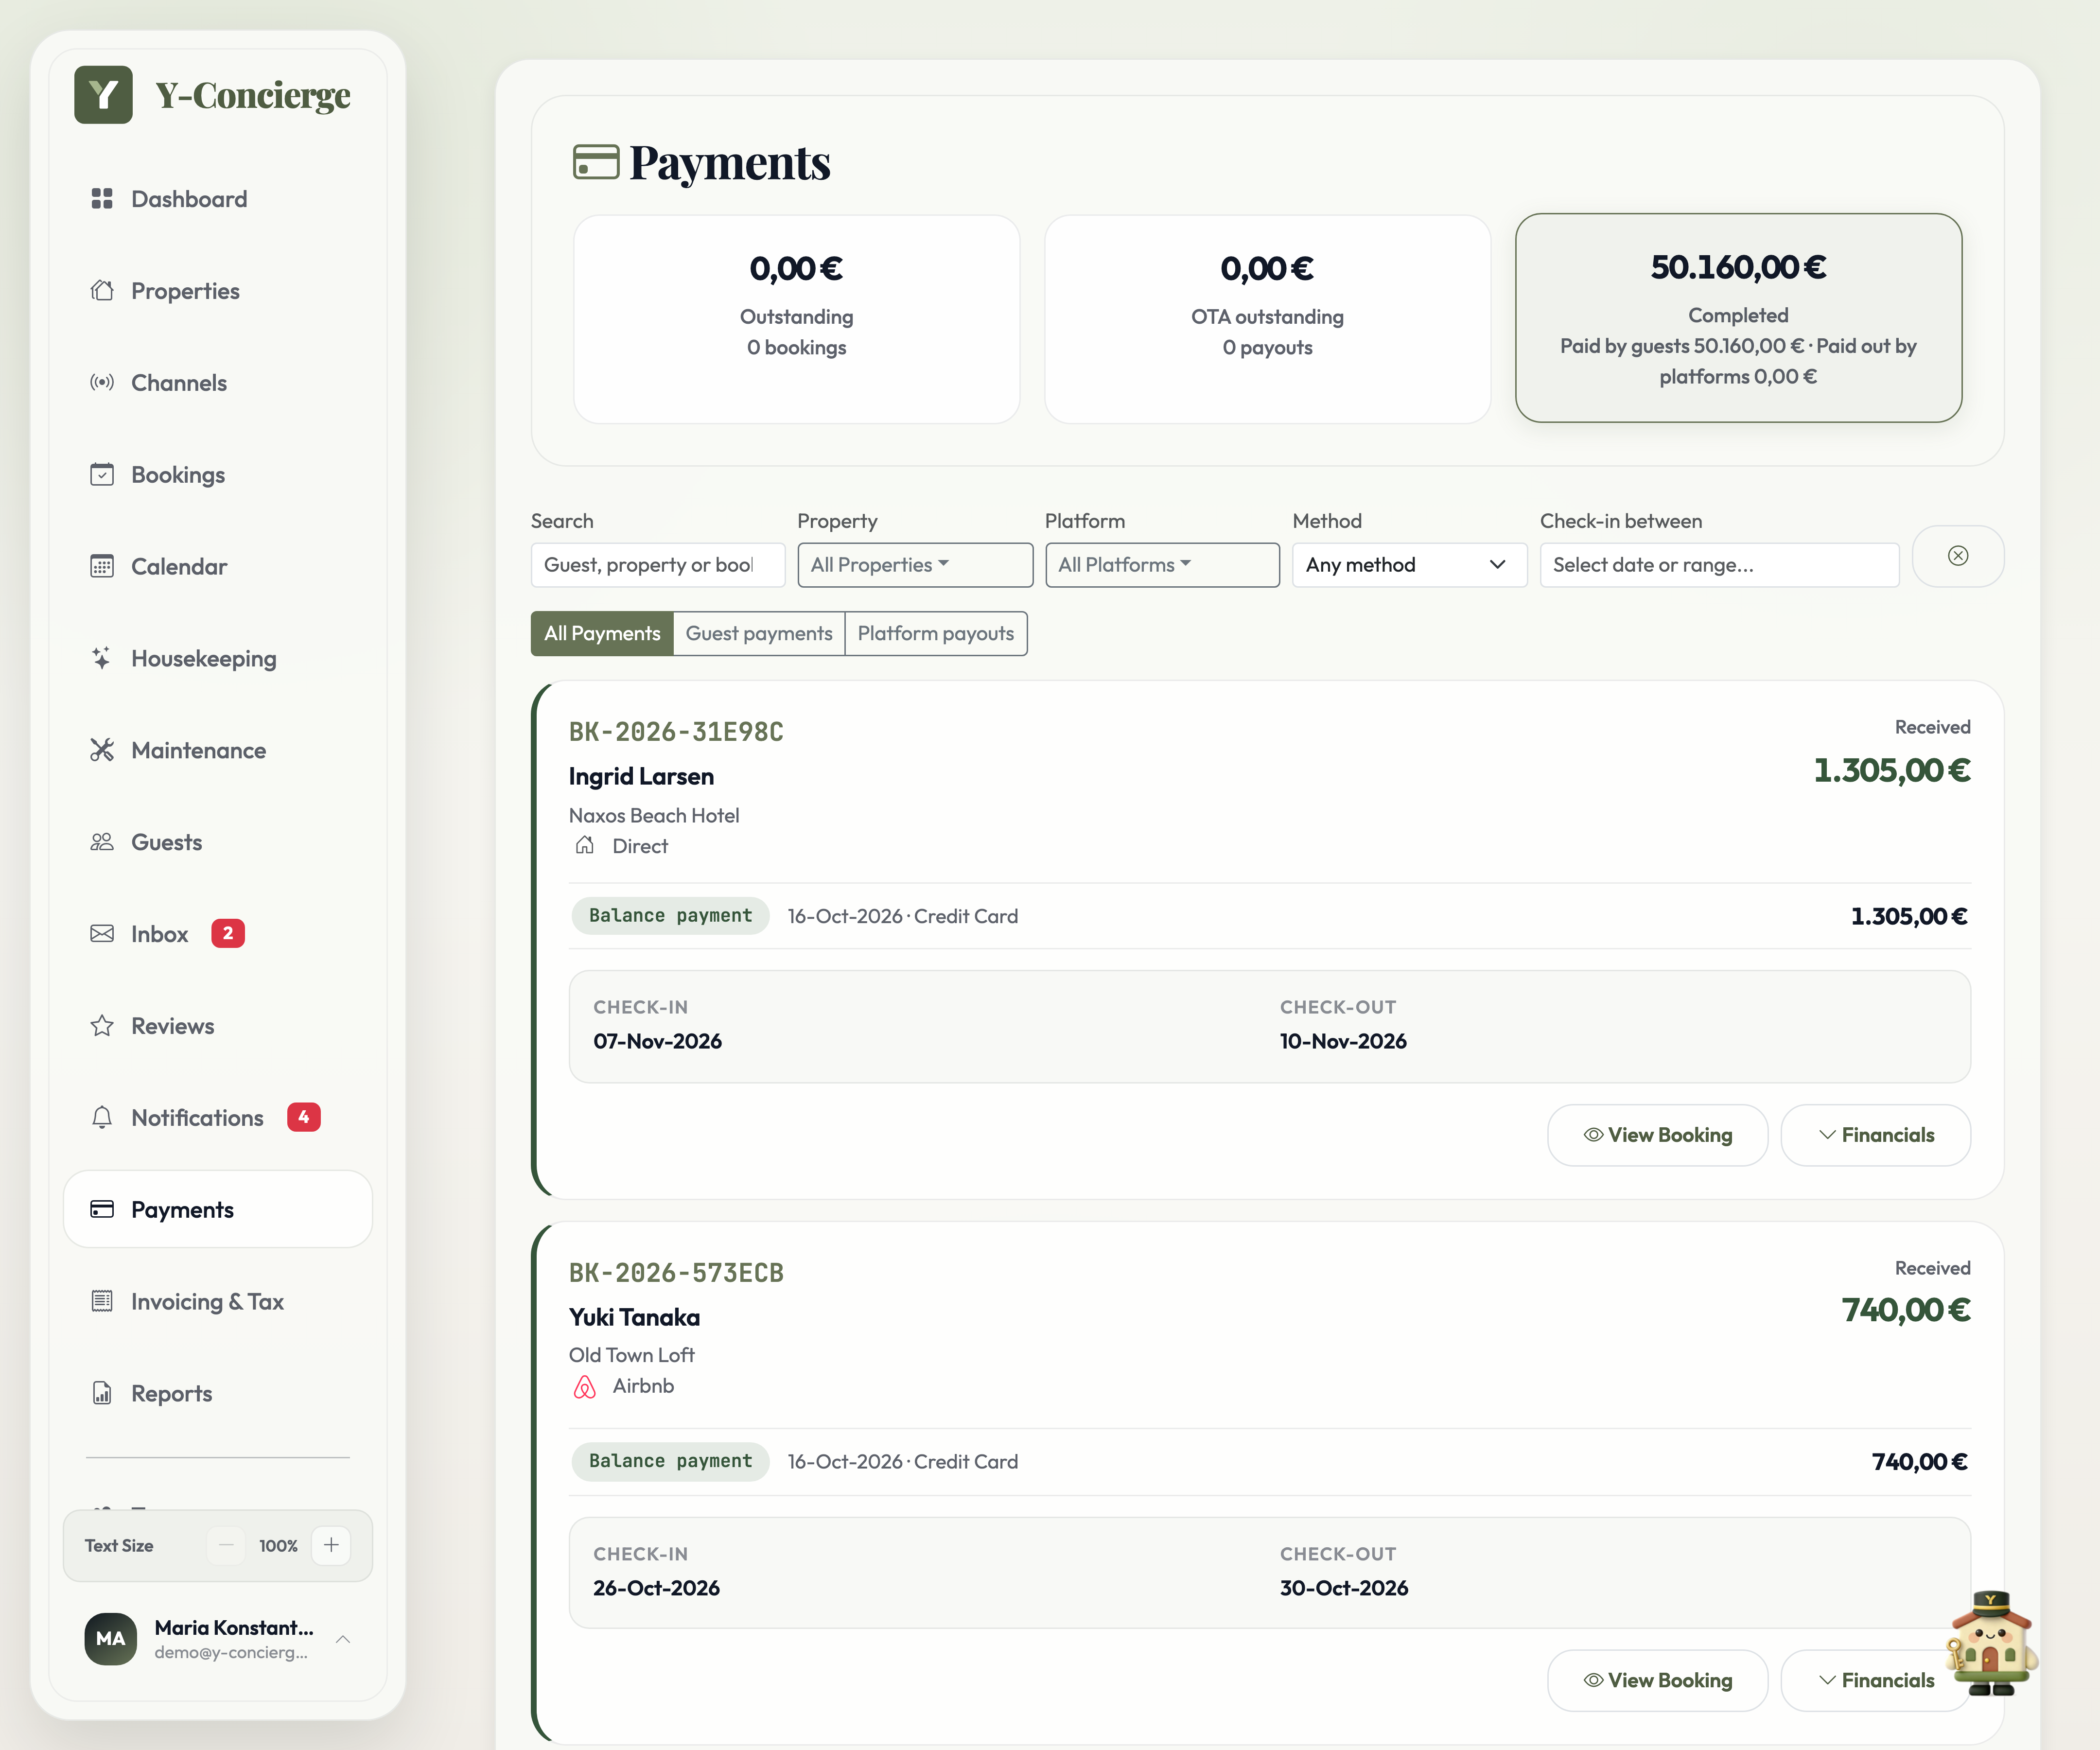Click the Channels broadcast icon
The width and height of the screenshot is (2100, 1750).
pos(102,383)
